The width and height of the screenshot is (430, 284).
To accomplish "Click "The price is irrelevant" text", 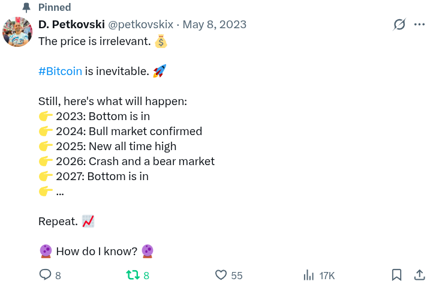I will [x=94, y=41].
